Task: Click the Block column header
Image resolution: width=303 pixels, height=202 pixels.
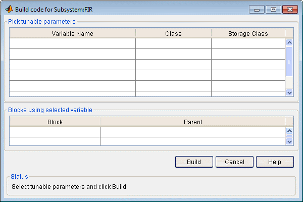Action: [x=55, y=122]
